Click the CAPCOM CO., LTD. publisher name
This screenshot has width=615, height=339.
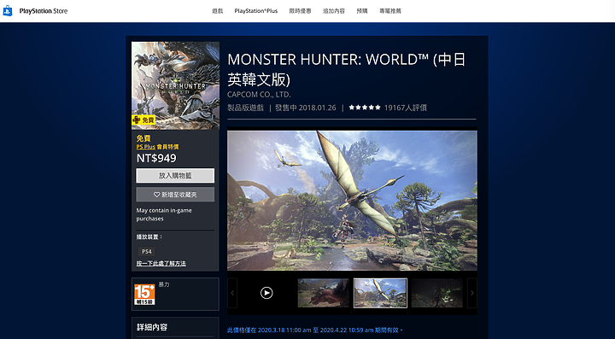tap(259, 95)
